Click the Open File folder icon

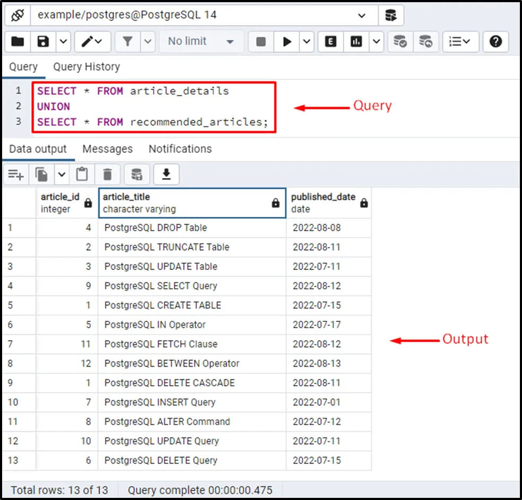tap(18, 41)
